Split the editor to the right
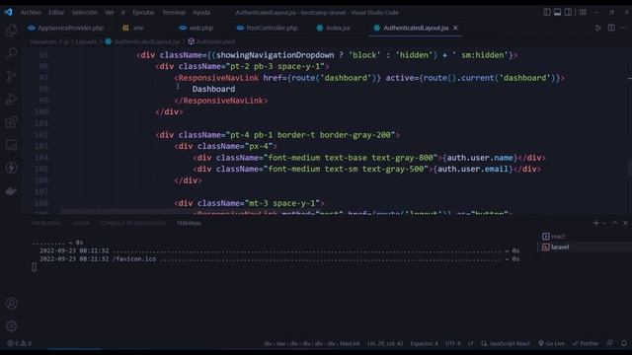 point(611,28)
